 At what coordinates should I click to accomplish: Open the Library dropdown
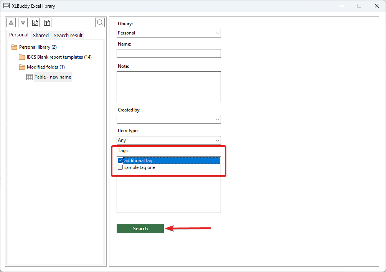[169, 33]
